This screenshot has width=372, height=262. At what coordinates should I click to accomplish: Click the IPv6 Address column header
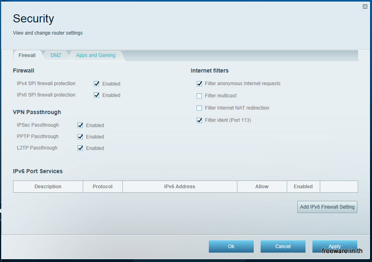(x=179, y=187)
